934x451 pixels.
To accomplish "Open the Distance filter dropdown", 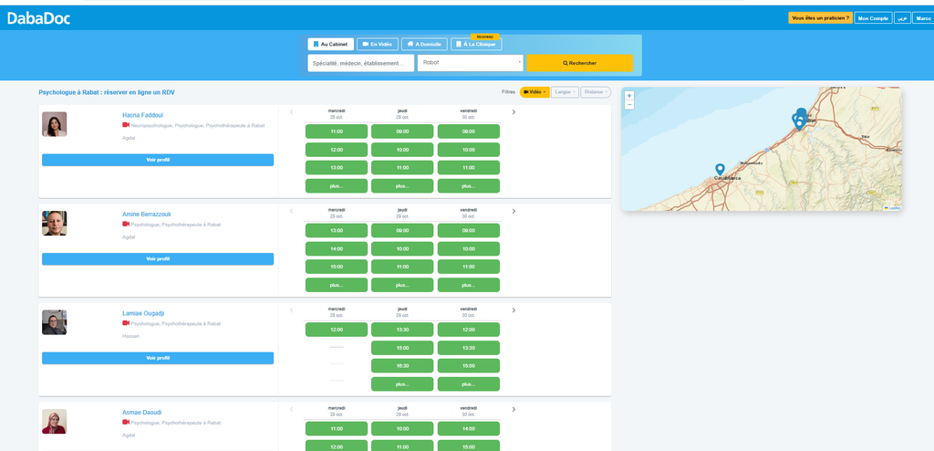I will click(x=596, y=92).
